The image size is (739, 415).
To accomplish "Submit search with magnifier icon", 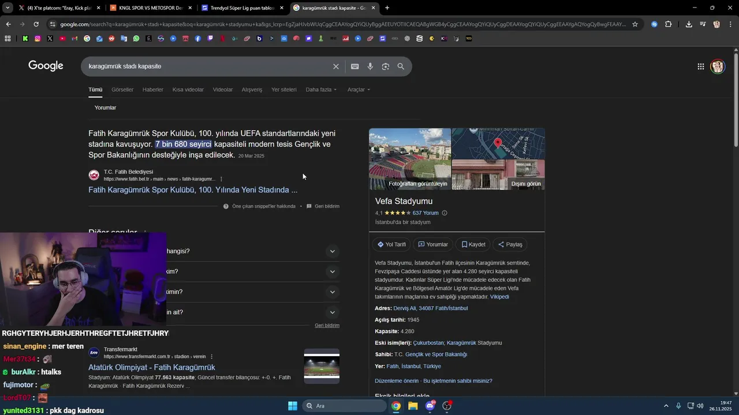I will click(401, 66).
